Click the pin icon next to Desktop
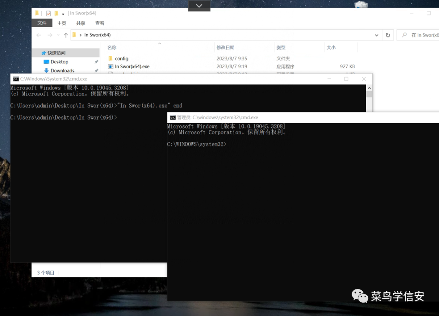The image size is (439, 316). click(x=96, y=62)
